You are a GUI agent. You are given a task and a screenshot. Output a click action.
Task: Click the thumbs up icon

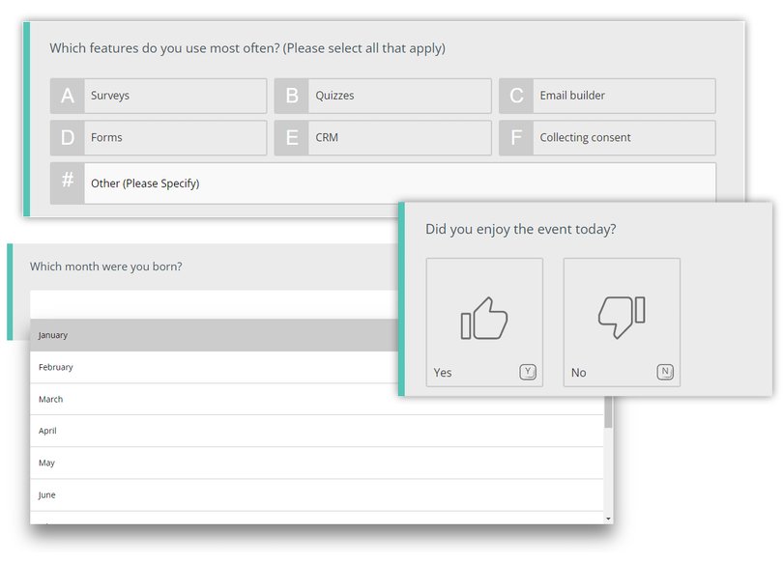pos(484,319)
